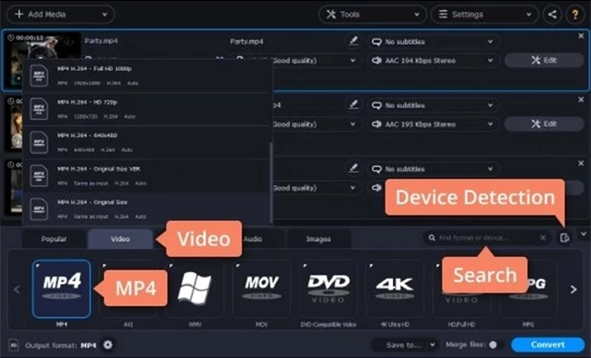Switch to the Images tab
This screenshot has width=591, height=358.
[318, 239]
